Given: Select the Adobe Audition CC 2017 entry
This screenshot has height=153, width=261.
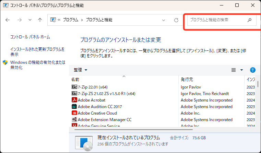Looking at the screenshot, I should point(100,107).
